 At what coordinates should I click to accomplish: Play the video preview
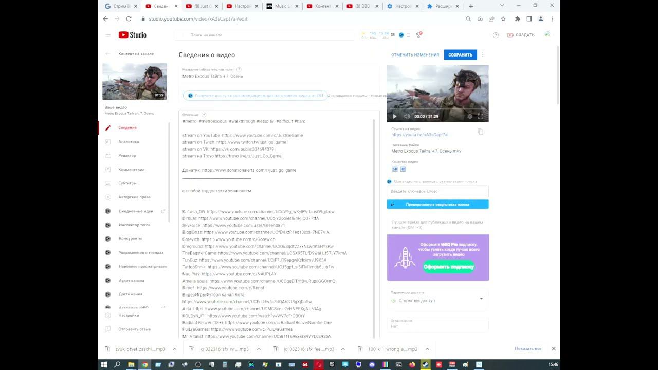tap(395, 117)
